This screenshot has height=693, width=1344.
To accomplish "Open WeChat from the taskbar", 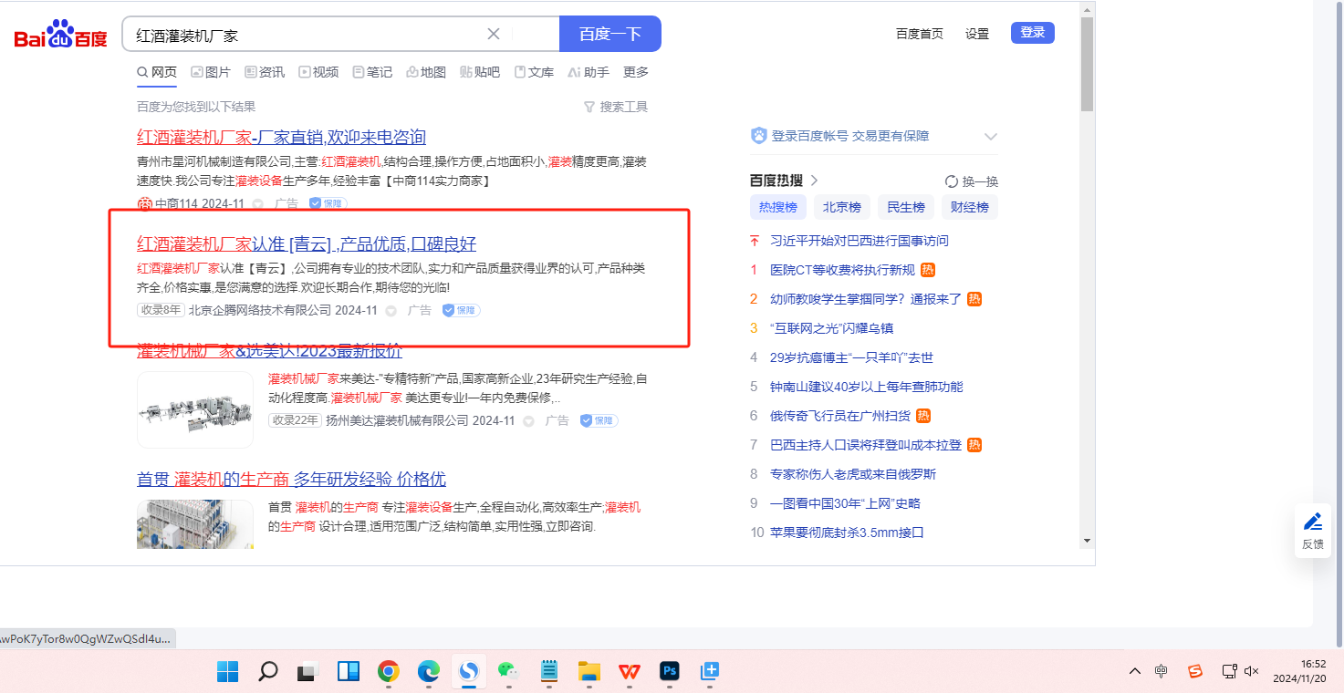I will pos(507,672).
